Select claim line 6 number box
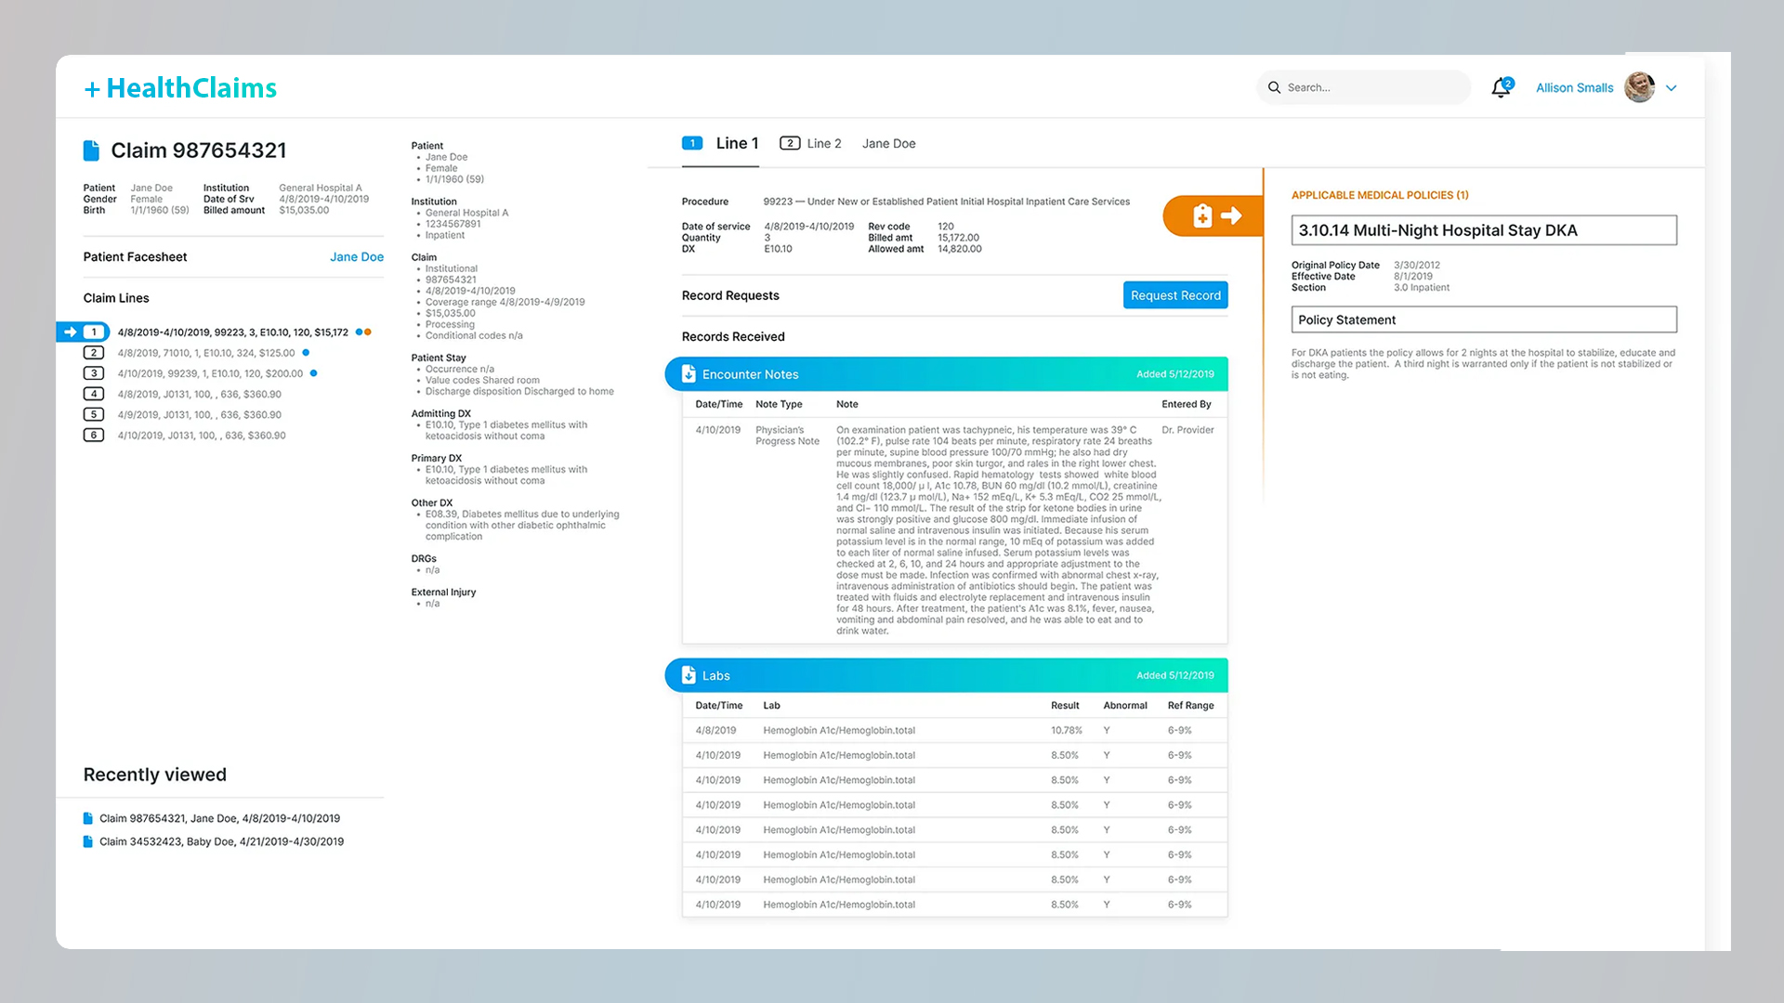 pos(93,435)
